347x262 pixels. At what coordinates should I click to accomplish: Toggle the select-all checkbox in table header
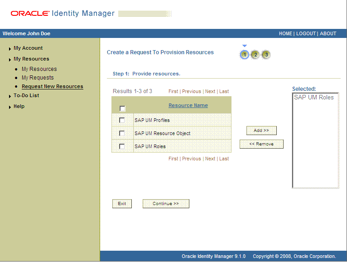122,108
